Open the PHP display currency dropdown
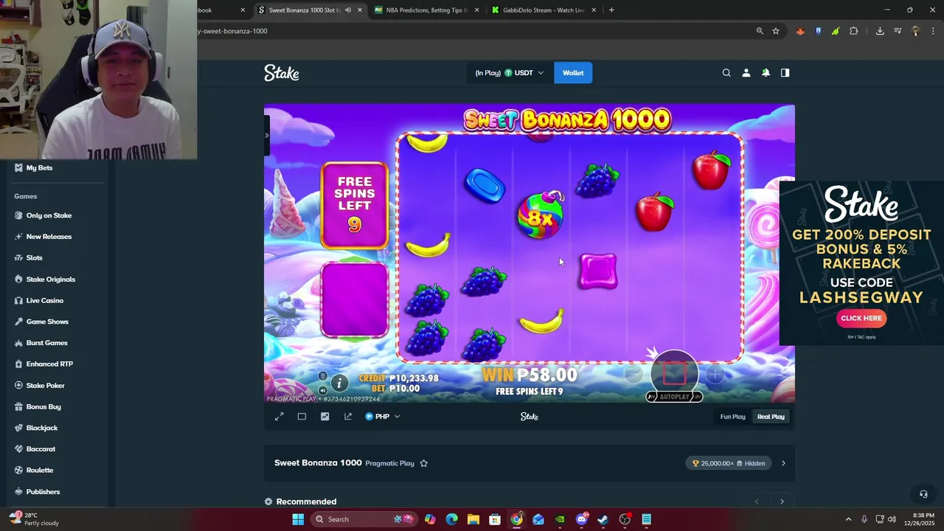The height and width of the screenshot is (531, 944). coord(383,417)
